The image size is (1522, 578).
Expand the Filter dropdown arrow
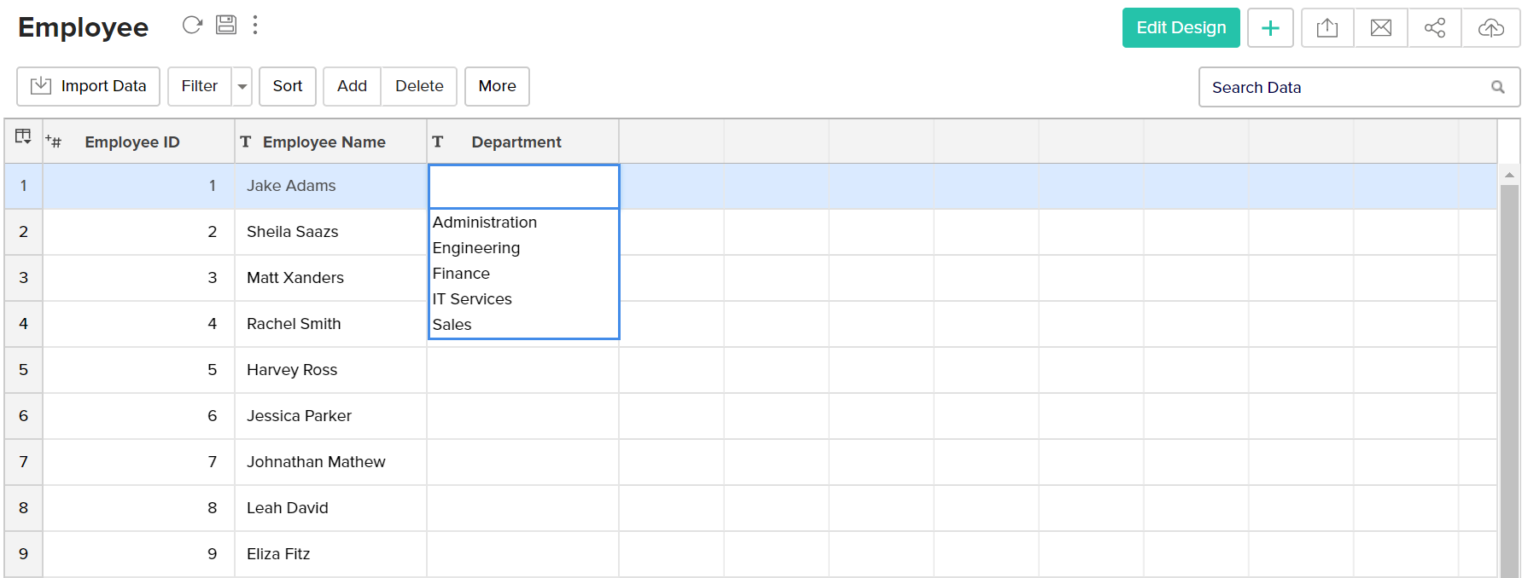tap(242, 87)
